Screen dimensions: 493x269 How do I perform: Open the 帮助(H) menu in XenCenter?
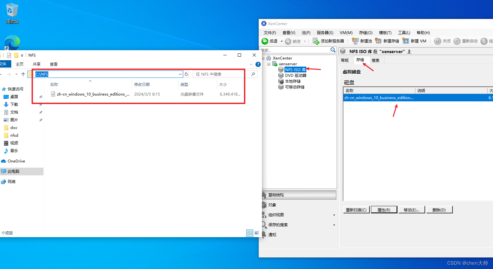click(x=423, y=33)
